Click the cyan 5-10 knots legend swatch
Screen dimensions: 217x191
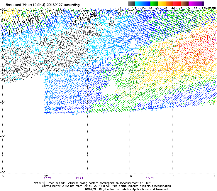point(139,4)
